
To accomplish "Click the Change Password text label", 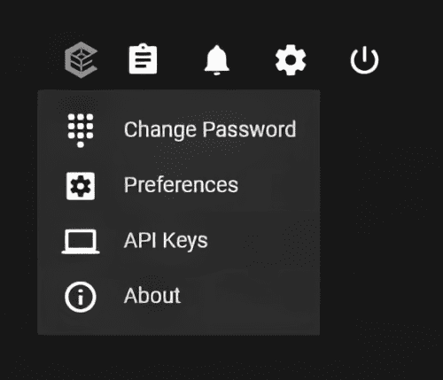I will pyautogui.click(x=210, y=130).
